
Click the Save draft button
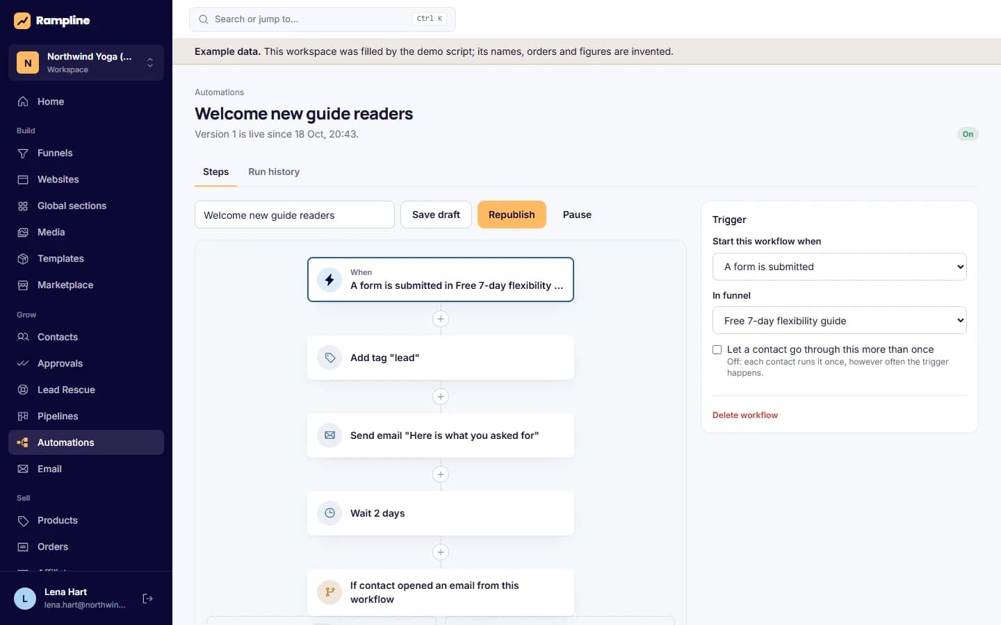point(436,215)
